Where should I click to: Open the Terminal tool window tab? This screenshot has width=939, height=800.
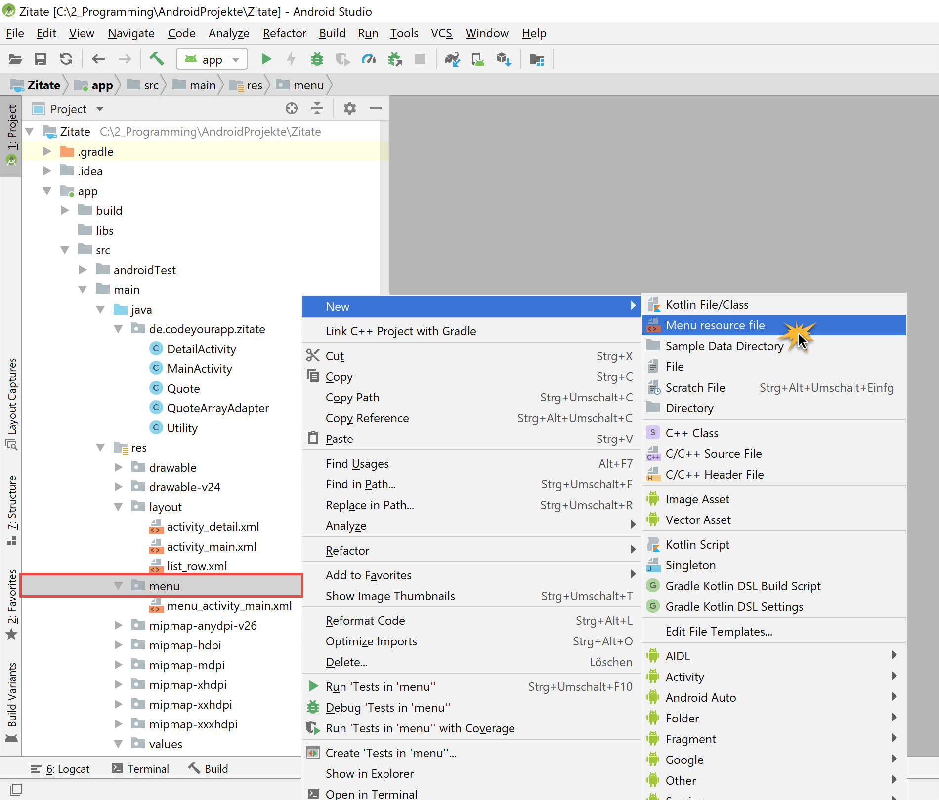click(140, 768)
